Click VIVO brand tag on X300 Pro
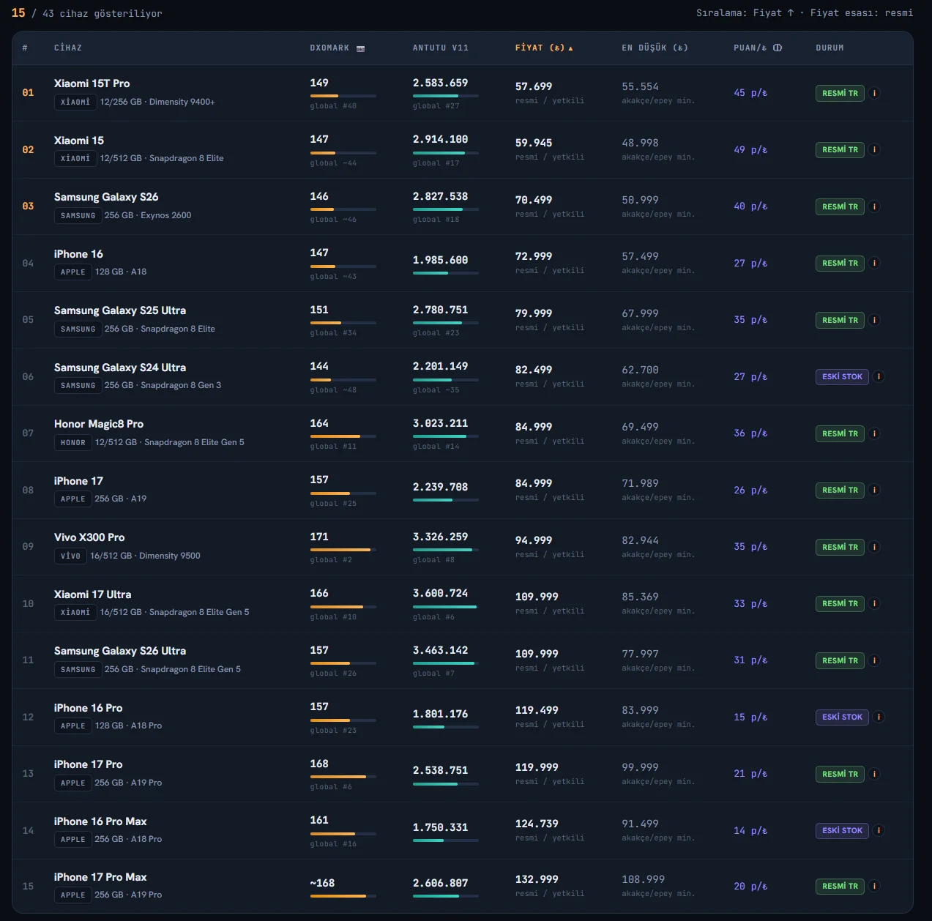 (70, 556)
